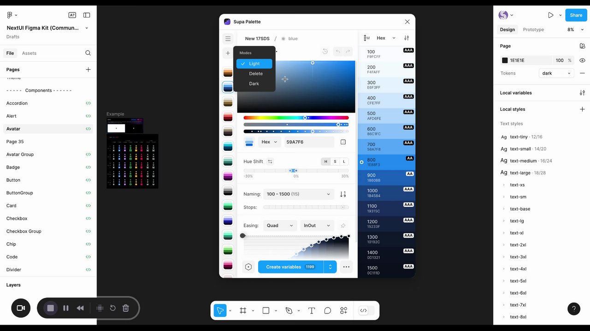Viewport: 590px width, 331px height.
Task: Click Create variables button
Action: pos(290,267)
